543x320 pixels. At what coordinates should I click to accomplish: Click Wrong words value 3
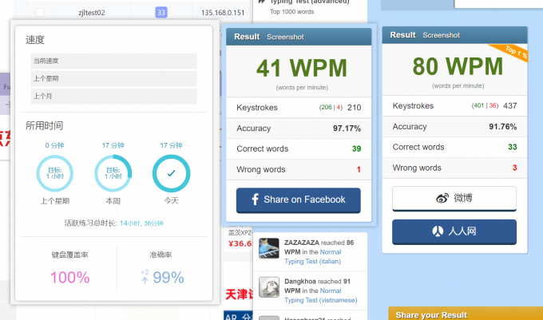click(x=514, y=168)
